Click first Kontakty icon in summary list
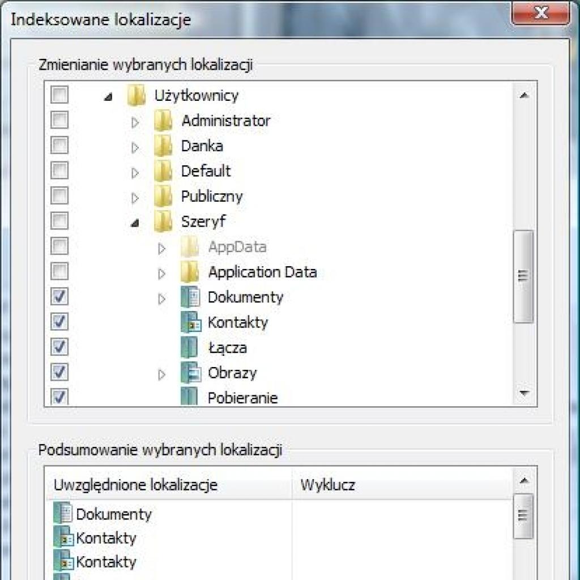 pos(63,538)
